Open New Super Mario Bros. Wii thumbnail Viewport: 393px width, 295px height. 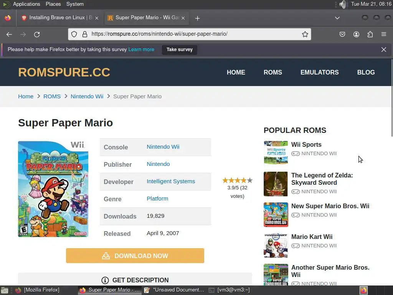276,215
